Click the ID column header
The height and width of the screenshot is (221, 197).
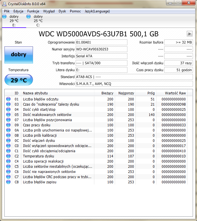[16, 93]
